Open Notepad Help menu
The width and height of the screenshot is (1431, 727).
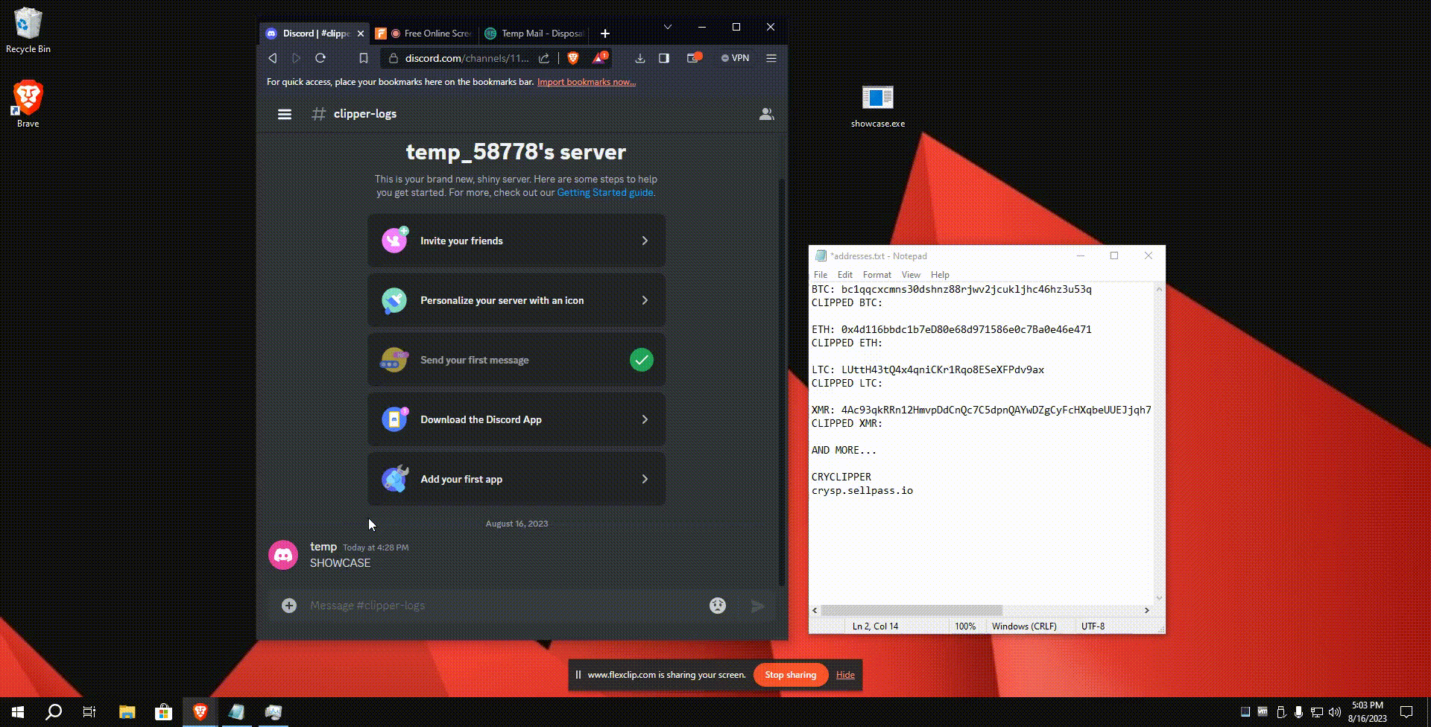pyautogui.click(x=940, y=275)
